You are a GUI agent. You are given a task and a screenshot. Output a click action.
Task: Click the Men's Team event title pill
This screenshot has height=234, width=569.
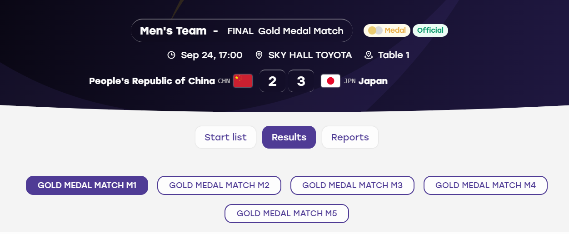point(242,30)
